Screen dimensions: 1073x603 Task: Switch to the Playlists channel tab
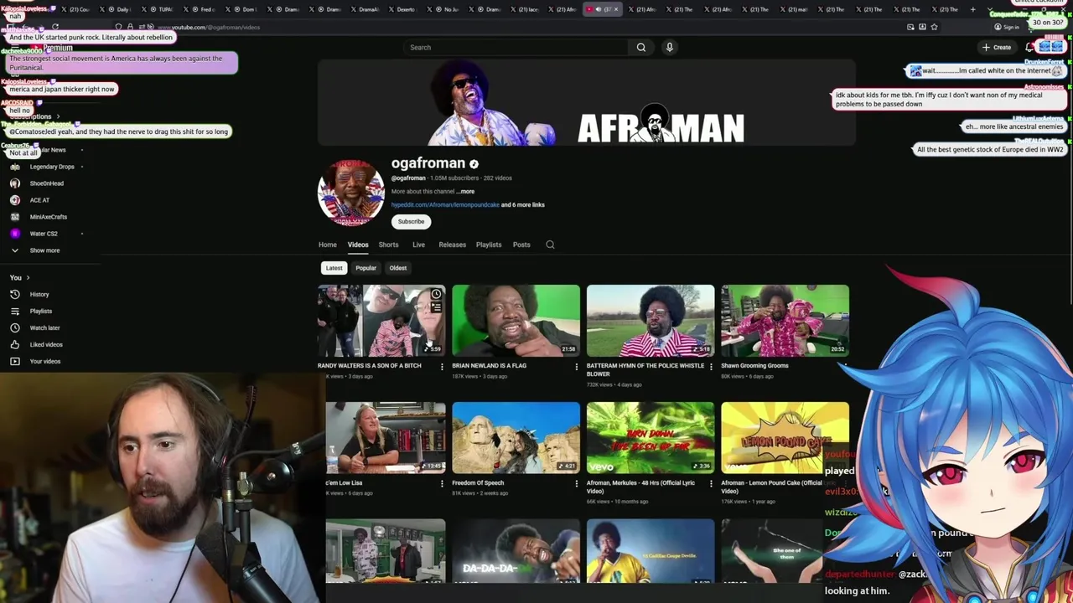489,245
